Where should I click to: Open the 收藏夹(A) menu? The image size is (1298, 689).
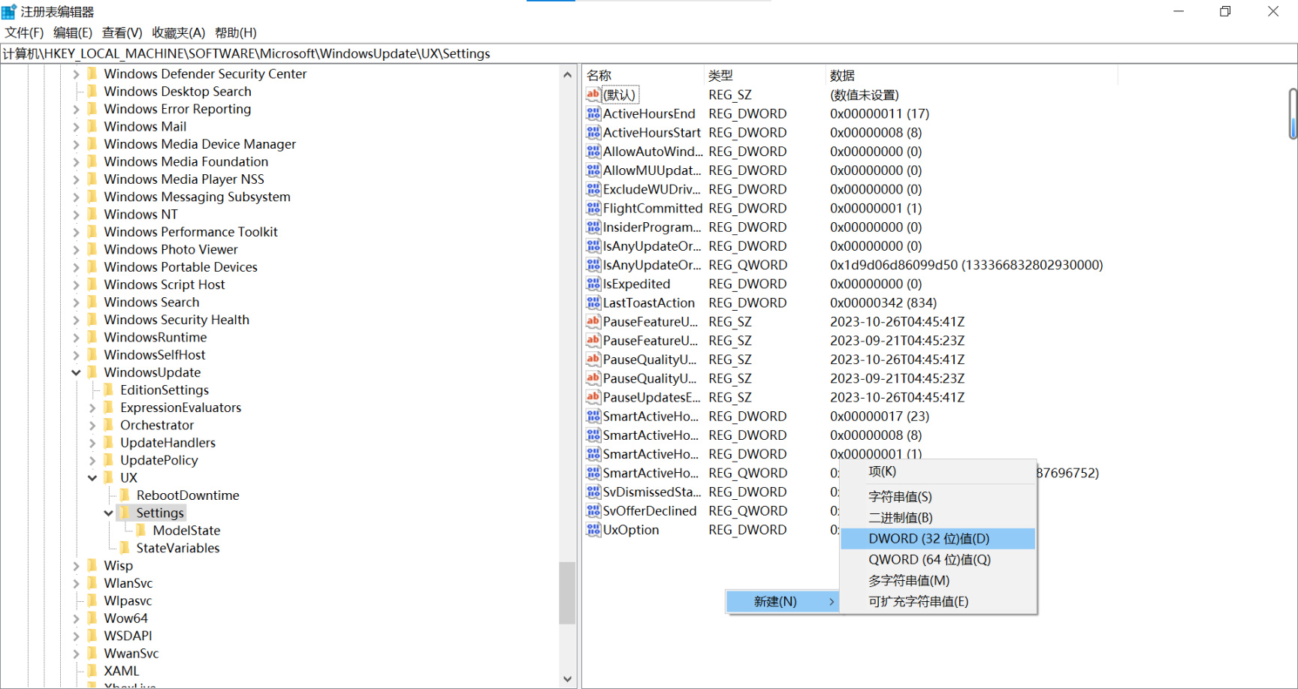[x=179, y=33]
